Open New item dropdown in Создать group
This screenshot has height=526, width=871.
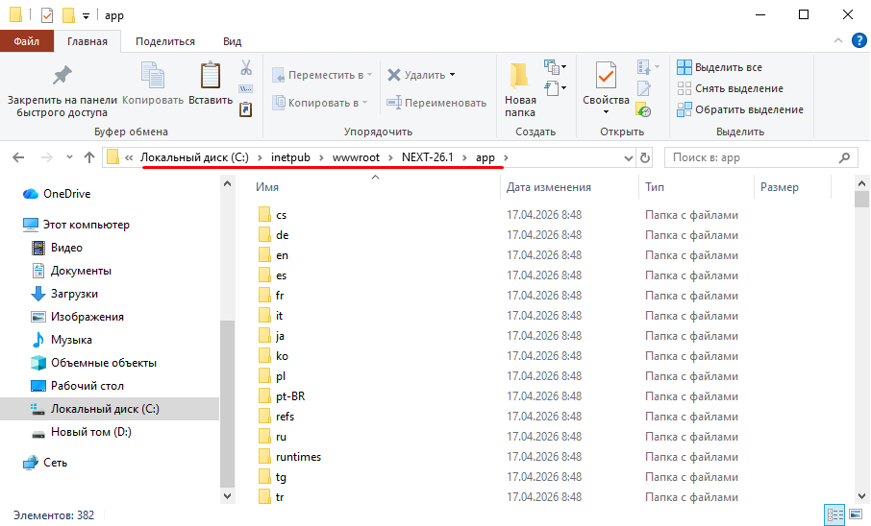click(x=556, y=67)
